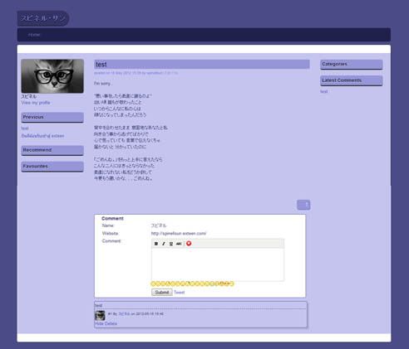
Task: Click the small number button below post
Action: tap(303, 205)
